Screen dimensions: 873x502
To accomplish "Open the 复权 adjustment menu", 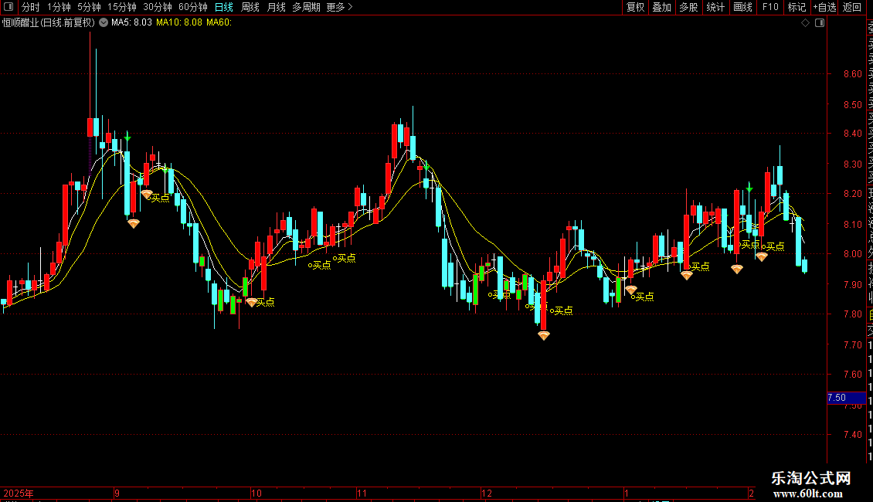I will click(x=635, y=7).
